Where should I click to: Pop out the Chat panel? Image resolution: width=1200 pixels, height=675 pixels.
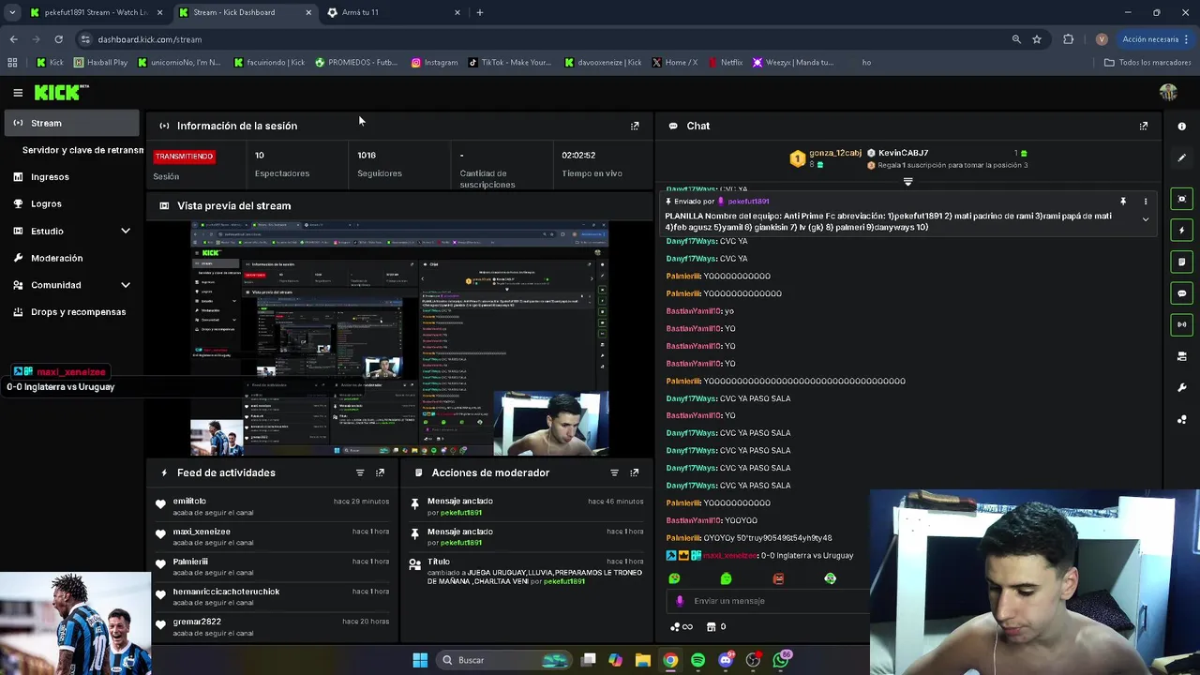click(x=1143, y=126)
